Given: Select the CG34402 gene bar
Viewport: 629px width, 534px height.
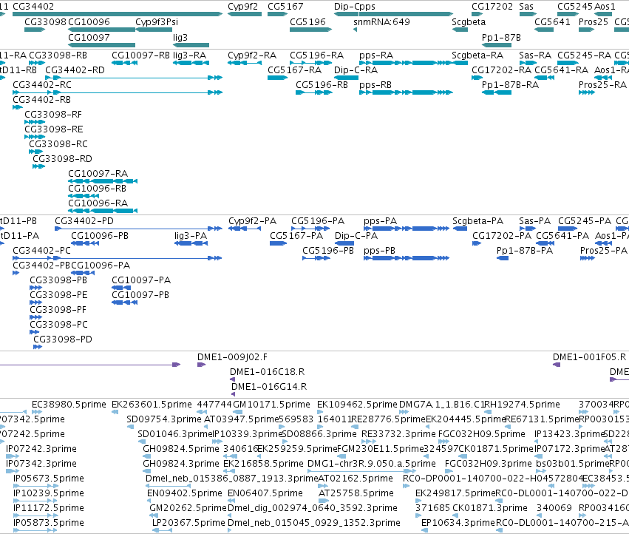Looking at the screenshot, I should [x=117, y=14].
